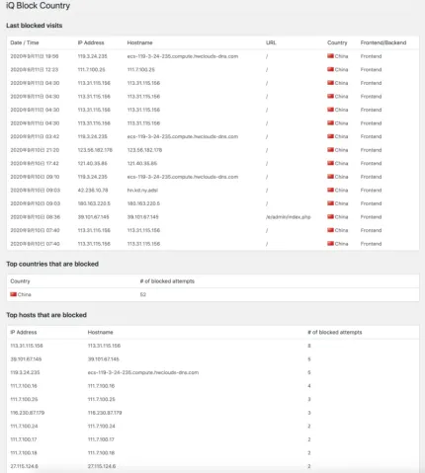Click the '/' URL cell in the 12:23 row
The width and height of the screenshot is (425, 473).
point(267,69)
